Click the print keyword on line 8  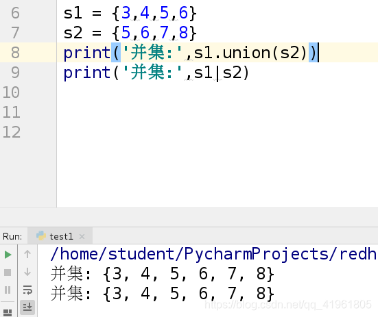pos(87,53)
